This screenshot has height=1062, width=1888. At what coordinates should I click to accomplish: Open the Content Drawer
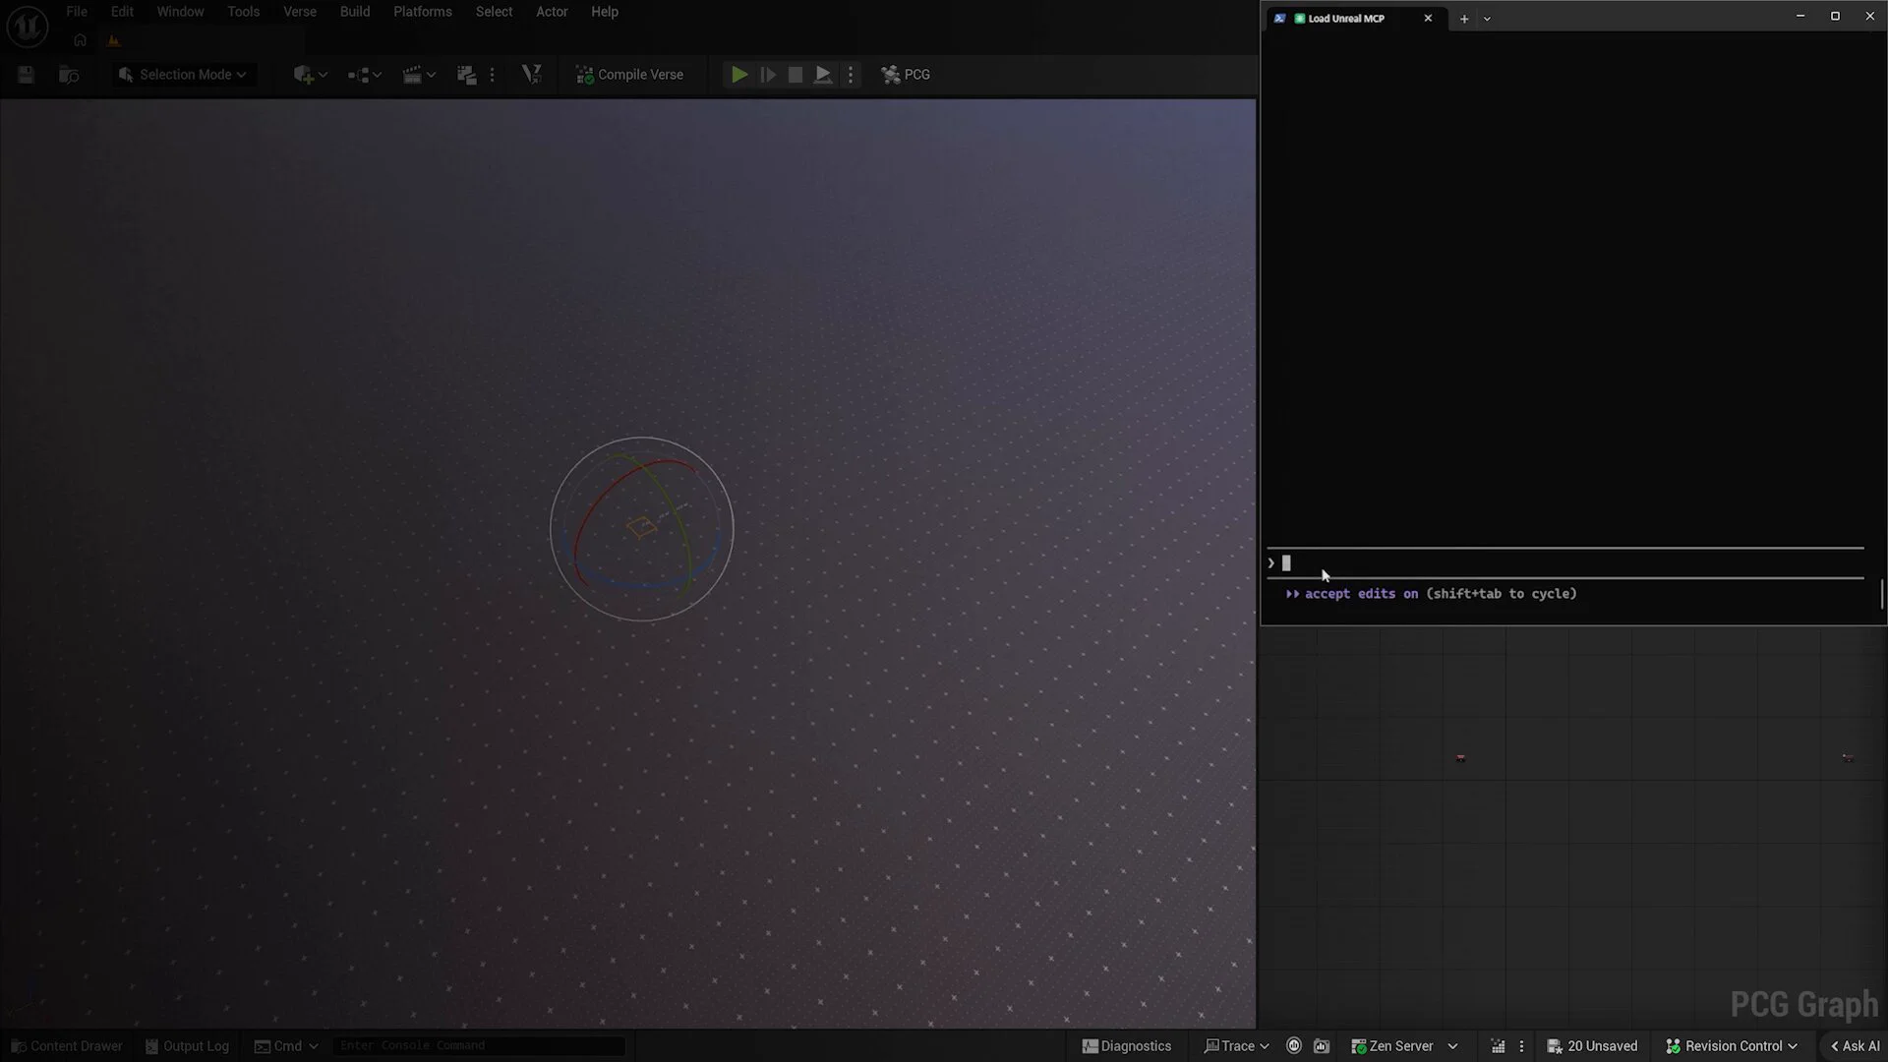click(x=67, y=1046)
